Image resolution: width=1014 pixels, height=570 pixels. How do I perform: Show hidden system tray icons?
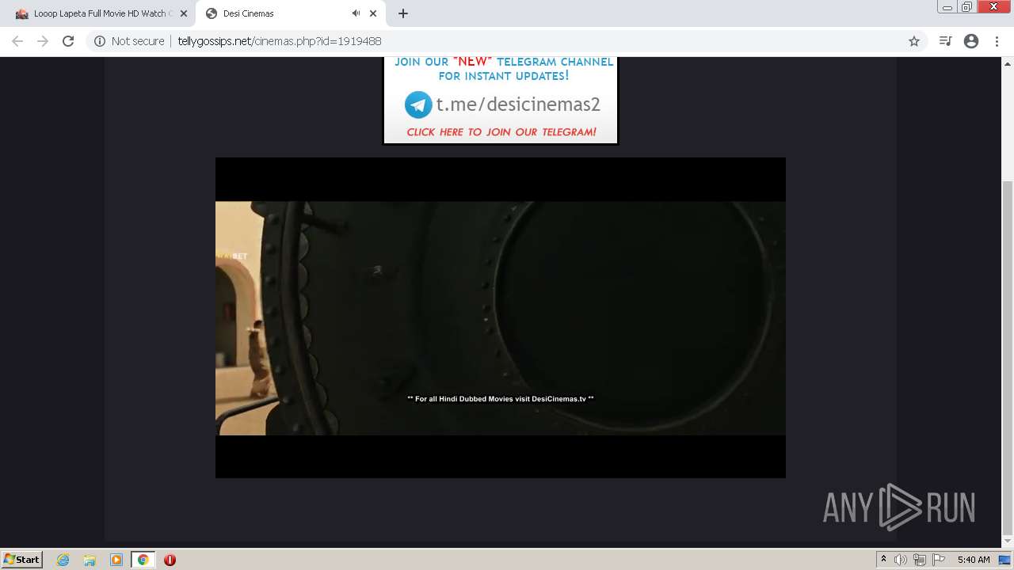click(x=883, y=560)
